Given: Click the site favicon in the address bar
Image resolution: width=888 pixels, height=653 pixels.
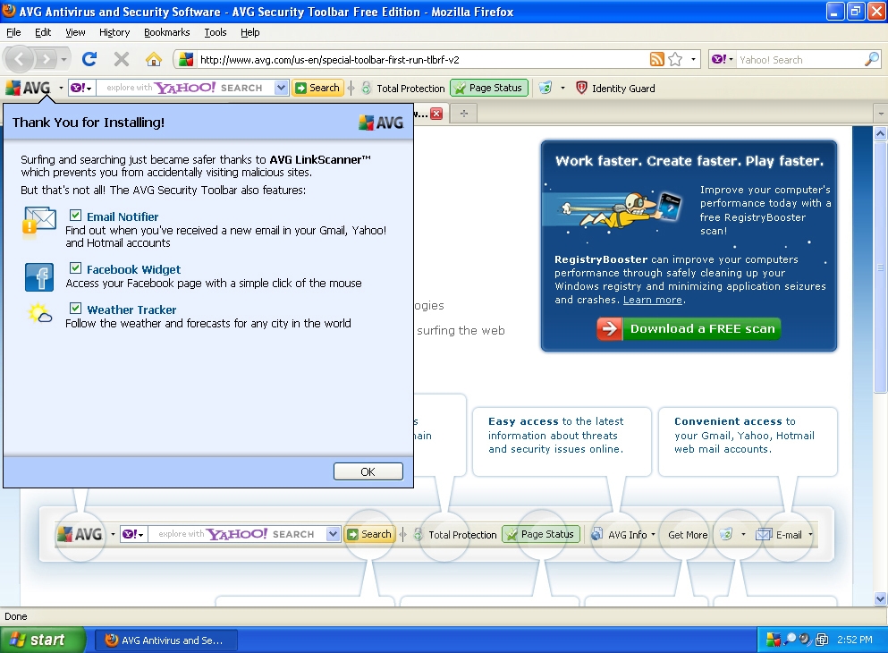Looking at the screenshot, I should click(186, 59).
